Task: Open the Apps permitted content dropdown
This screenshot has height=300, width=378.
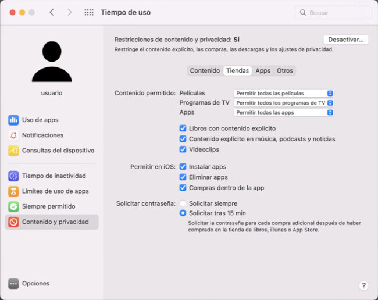Action: click(x=283, y=113)
